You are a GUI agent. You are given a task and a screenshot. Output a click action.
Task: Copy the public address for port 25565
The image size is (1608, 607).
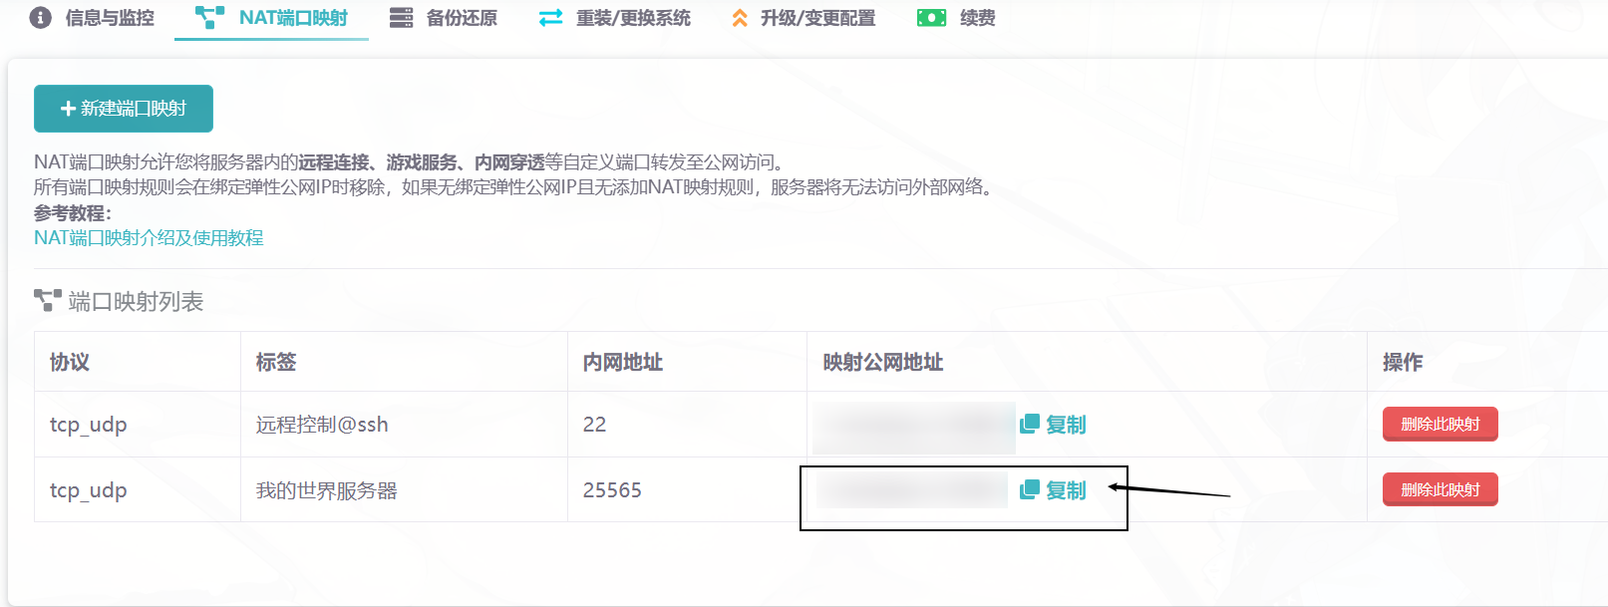click(1065, 490)
